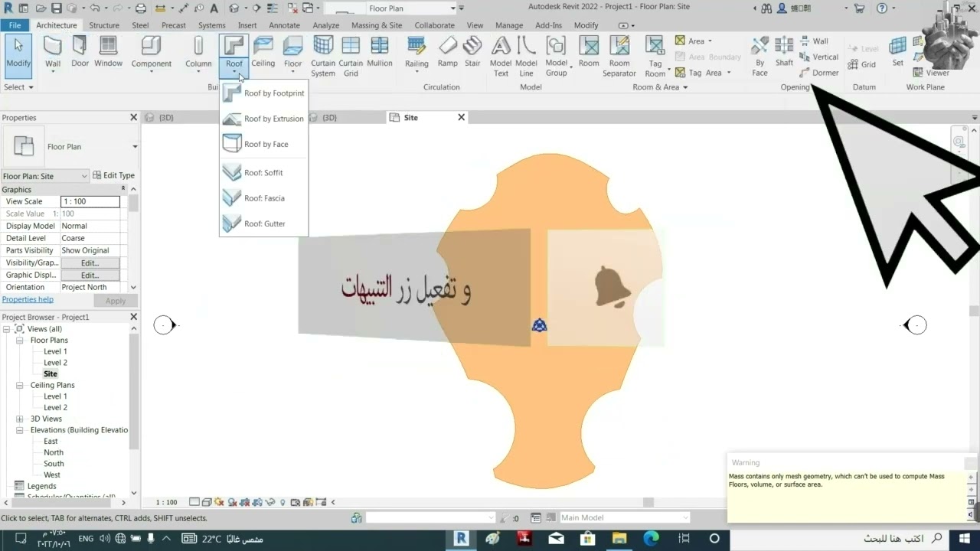
Task: Select Level 1 under Floor Plans
Action: point(55,352)
